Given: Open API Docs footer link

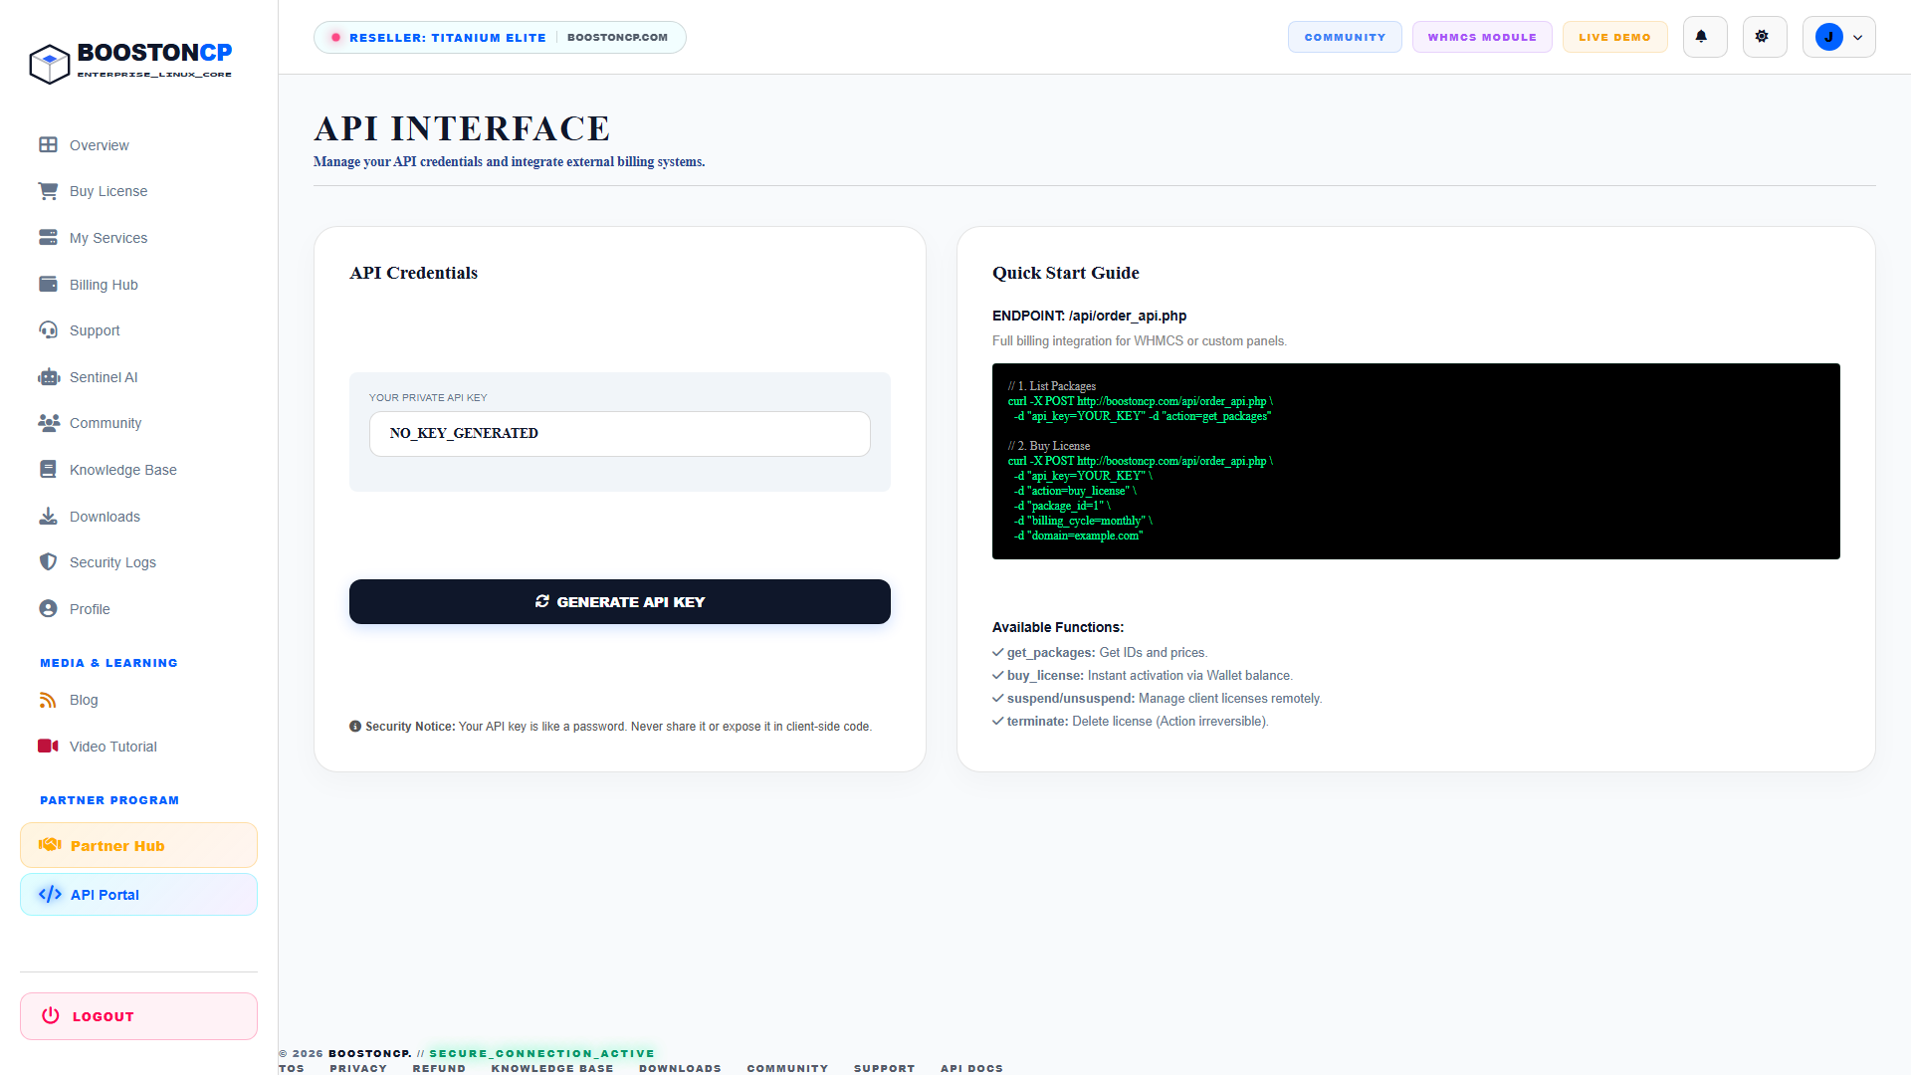Looking at the screenshot, I should (x=971, y=1068).
